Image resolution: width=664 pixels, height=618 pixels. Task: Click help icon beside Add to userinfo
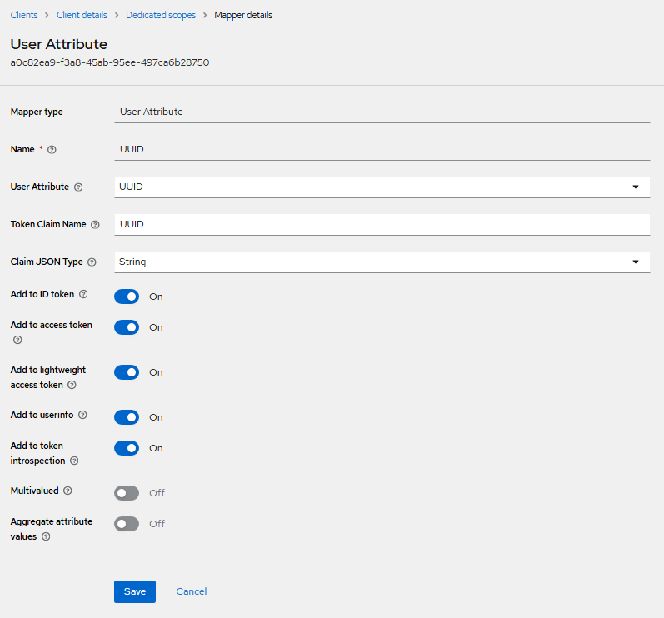82,415
